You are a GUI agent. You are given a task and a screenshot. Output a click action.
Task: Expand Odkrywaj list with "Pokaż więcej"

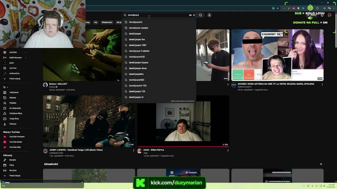(x=15, y=176)
